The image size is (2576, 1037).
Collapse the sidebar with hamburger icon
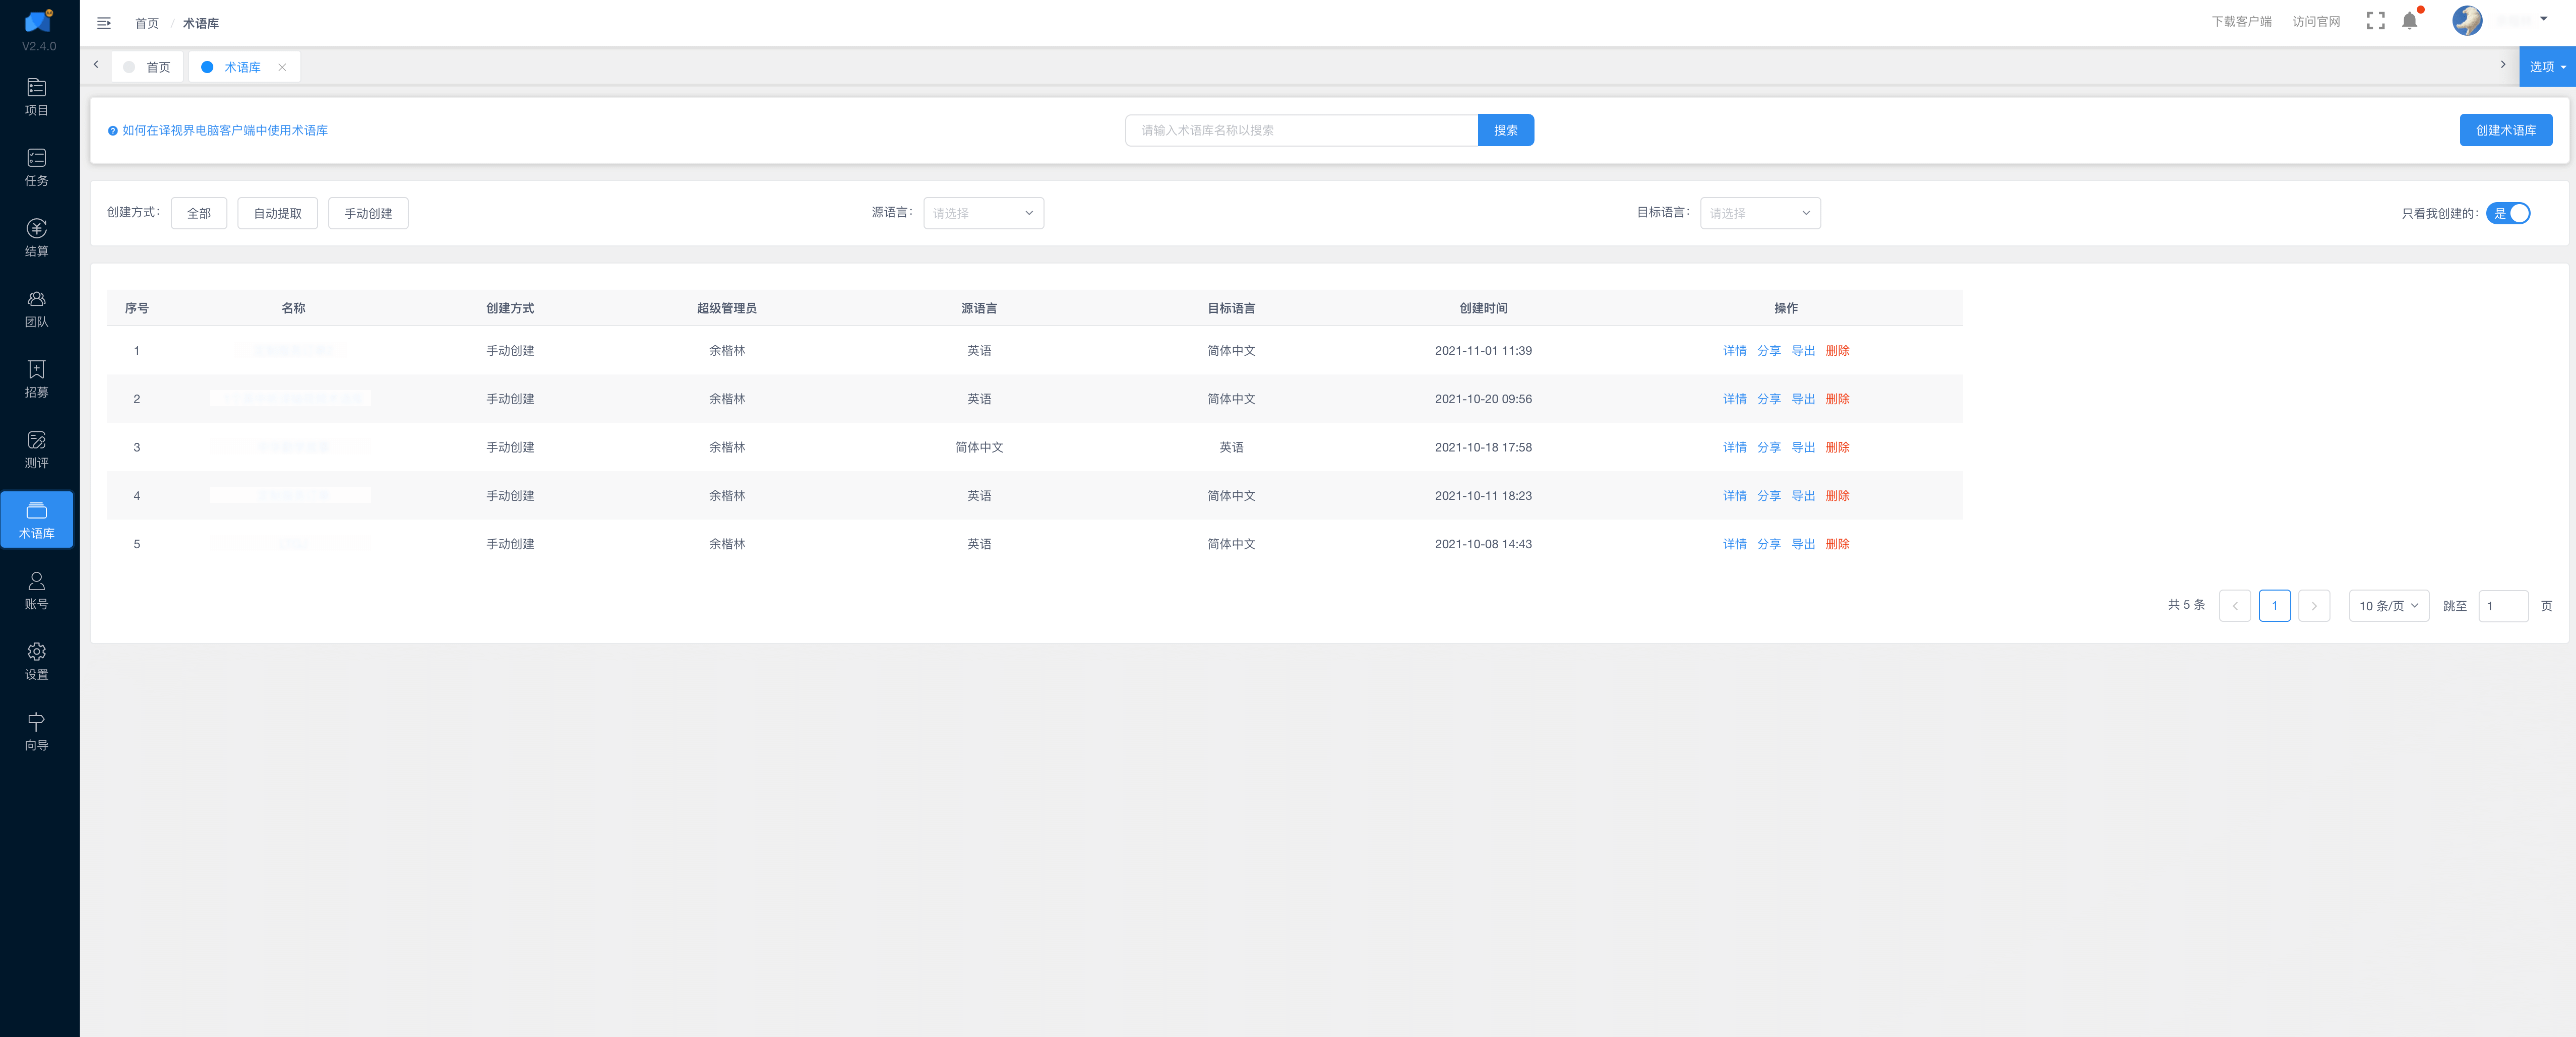tap(104, 23)
